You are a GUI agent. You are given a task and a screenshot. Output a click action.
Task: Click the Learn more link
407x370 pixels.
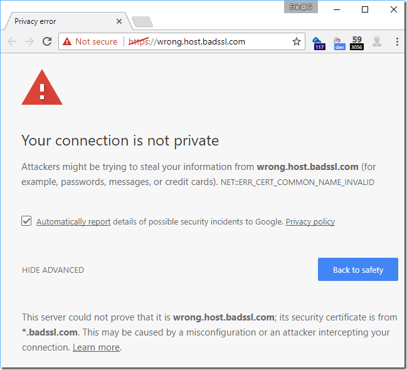(x=96, y=347)
